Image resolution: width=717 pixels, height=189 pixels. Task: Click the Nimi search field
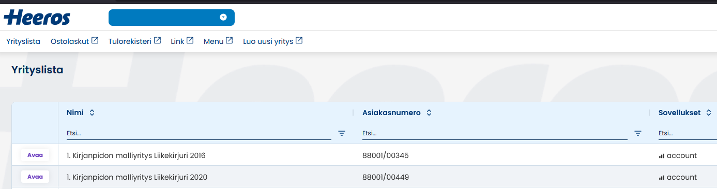(199, 133)
